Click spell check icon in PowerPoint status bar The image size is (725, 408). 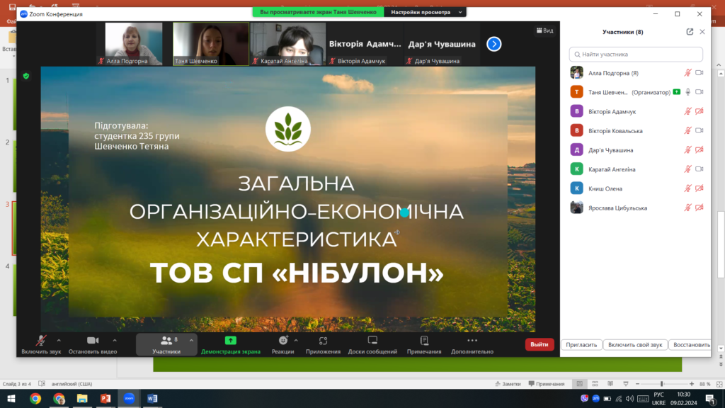[x=42, y=383]
